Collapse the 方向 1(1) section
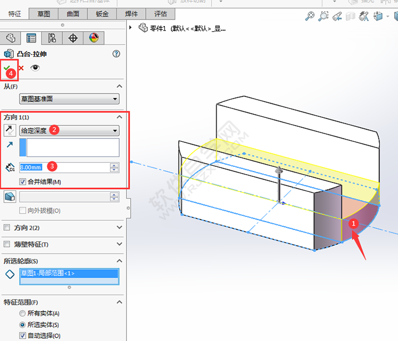The height and width of the screenshot is (341, 398). click(119, 117)
